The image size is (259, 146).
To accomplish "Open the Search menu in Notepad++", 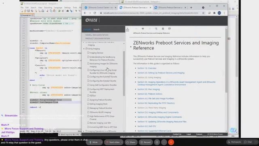I will coord(33,8).
